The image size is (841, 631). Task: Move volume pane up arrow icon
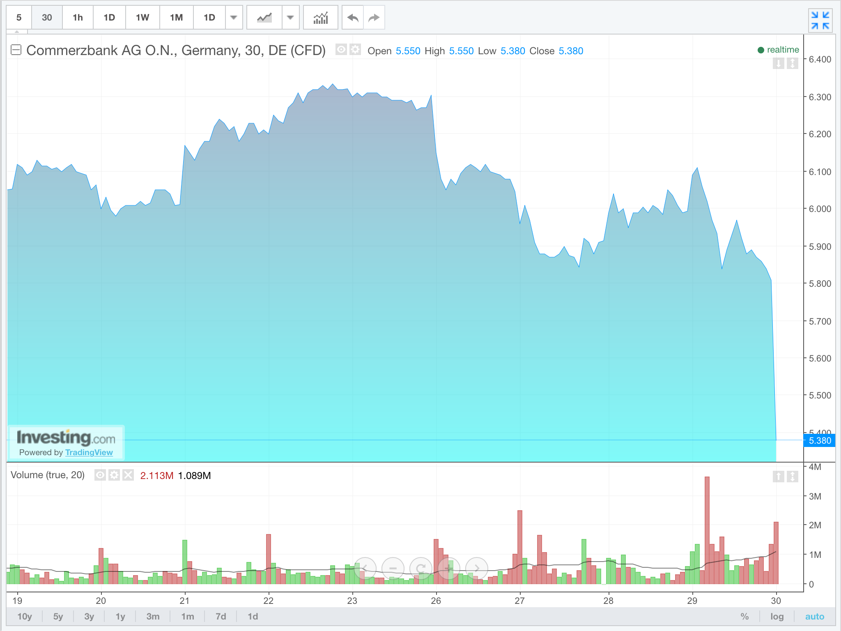tap(778, 477)
